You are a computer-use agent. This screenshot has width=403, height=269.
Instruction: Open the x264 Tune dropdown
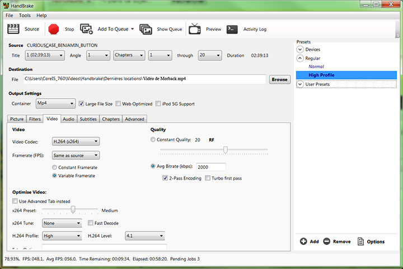[x=62, y=223]
